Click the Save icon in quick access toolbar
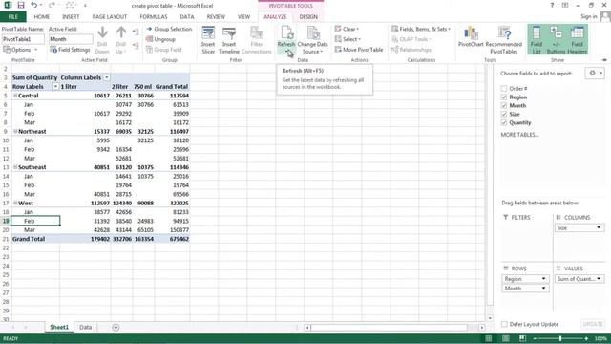Image resolution: width=611 pixels, height=344 pixels. [21, 5]
